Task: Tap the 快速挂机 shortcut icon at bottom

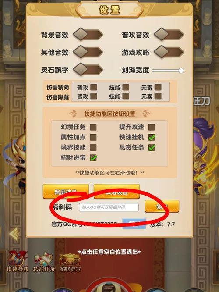Action: coord(18,261)
